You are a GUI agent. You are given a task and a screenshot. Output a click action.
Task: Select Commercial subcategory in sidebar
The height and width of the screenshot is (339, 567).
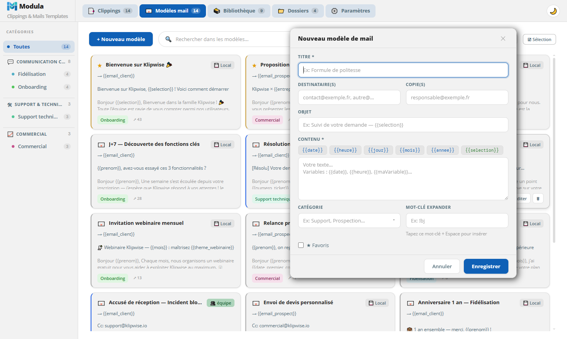39,146
